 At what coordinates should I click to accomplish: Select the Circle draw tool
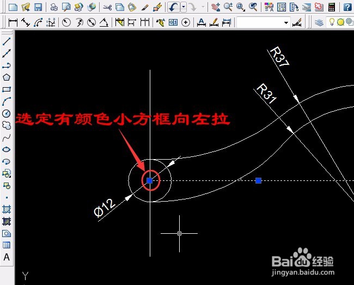(x=7, y=113)
